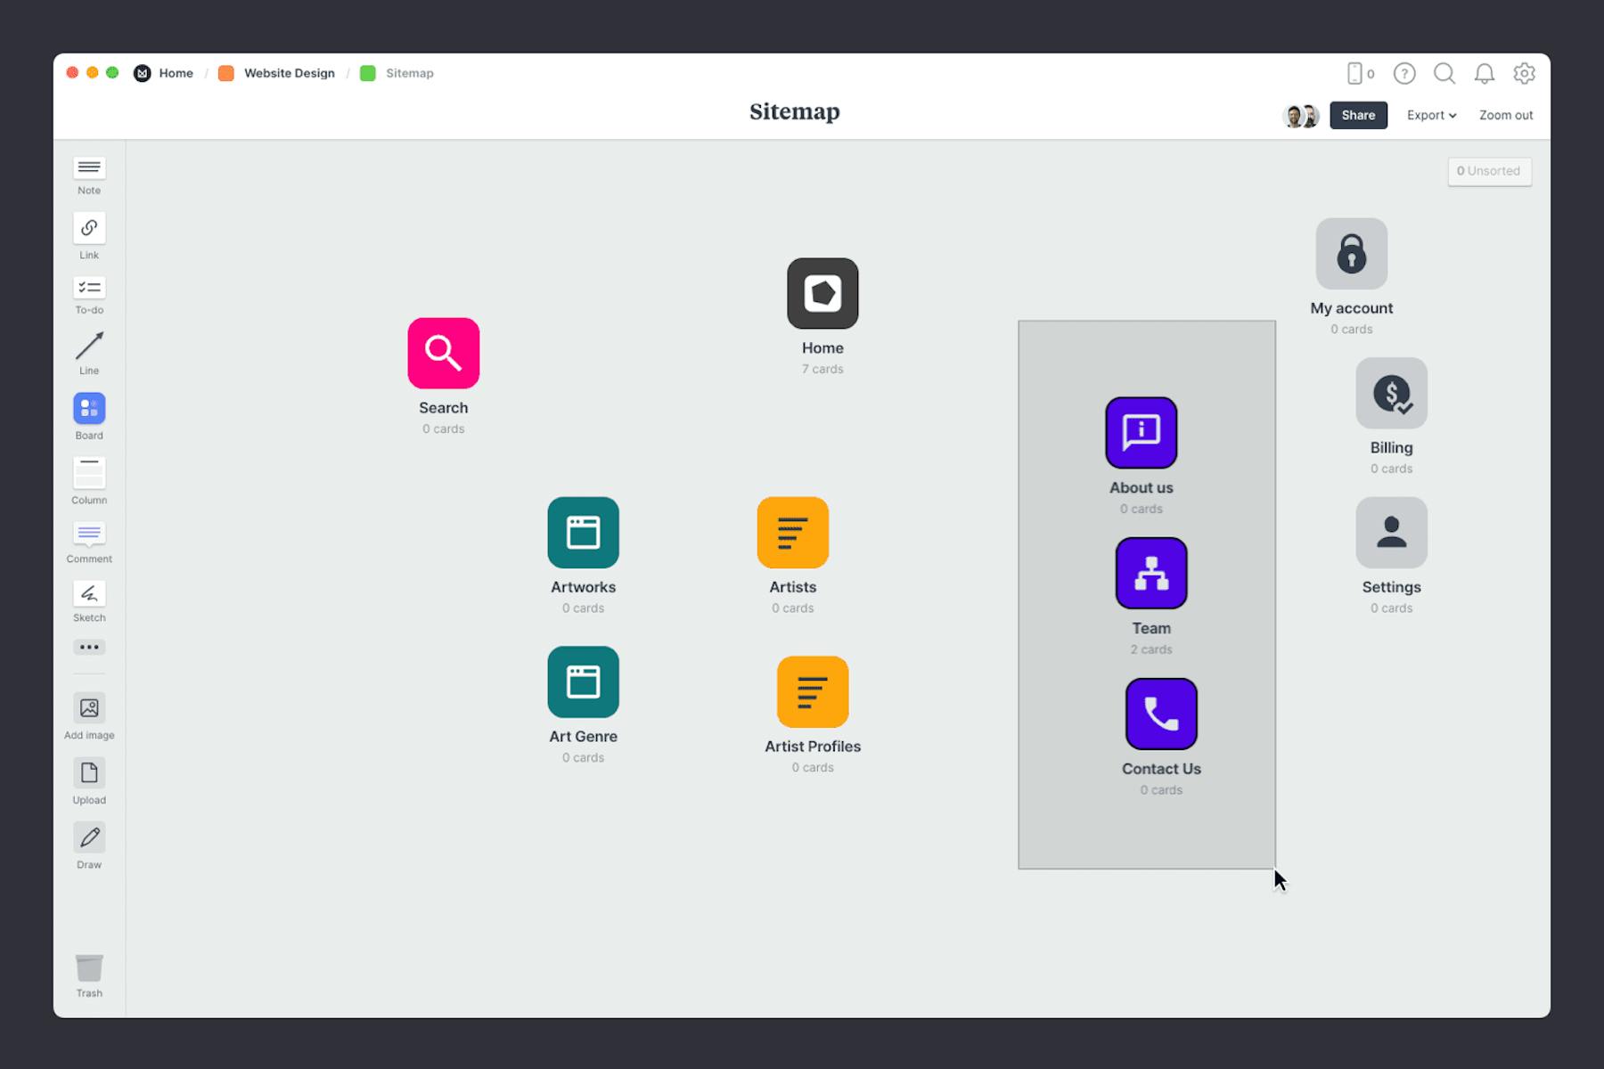This screenshot has width=1604, height=1069.
Task: Open the settings gear
Action: pos(1525,74)
